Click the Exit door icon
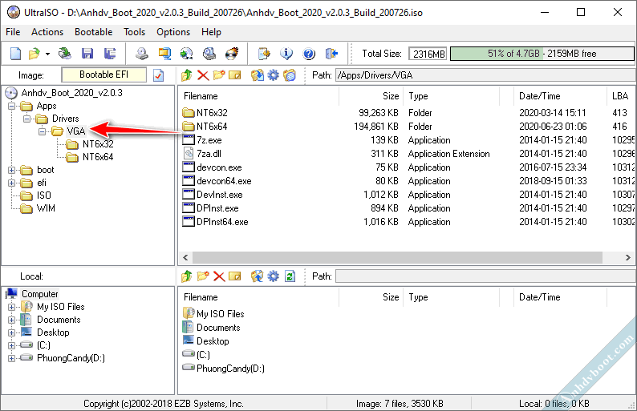637x411 pixels. pyautogui.click(x=331, y=54)
